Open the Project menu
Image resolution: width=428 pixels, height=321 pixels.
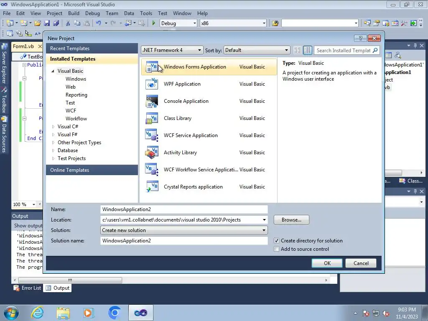click(54, 13)
